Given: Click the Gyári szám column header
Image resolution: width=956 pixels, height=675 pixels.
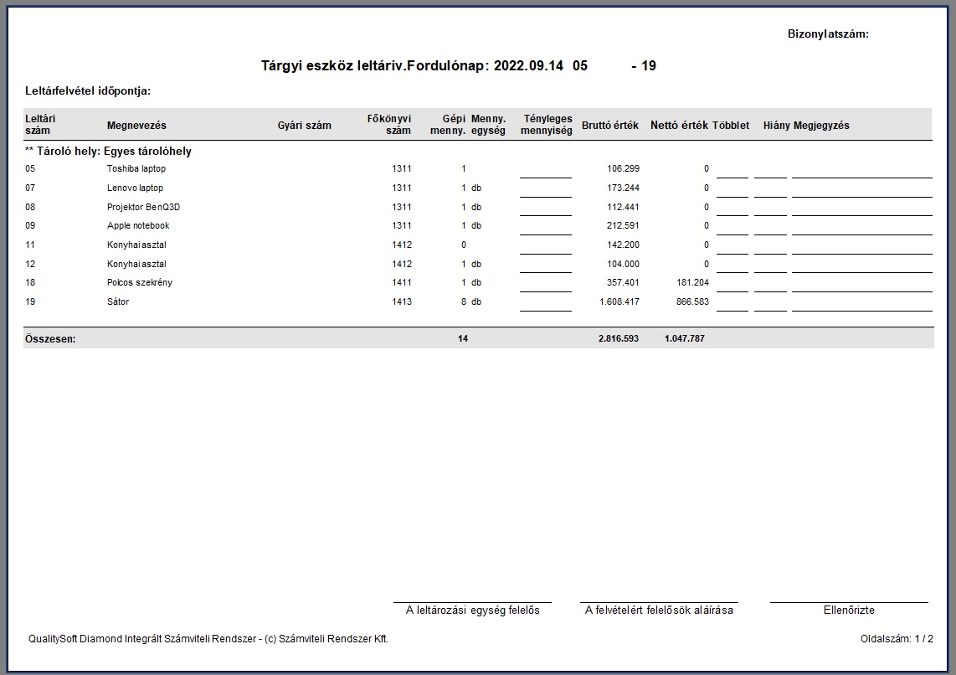Looking at the screenshot, I should (x=304, y=126).
